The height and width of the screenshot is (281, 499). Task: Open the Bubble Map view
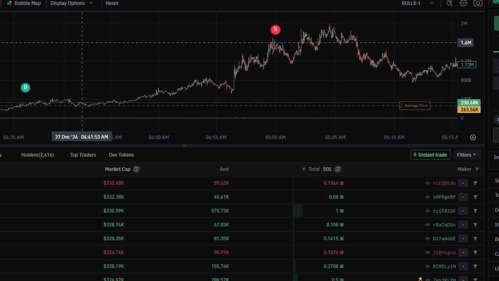point(24,3)
